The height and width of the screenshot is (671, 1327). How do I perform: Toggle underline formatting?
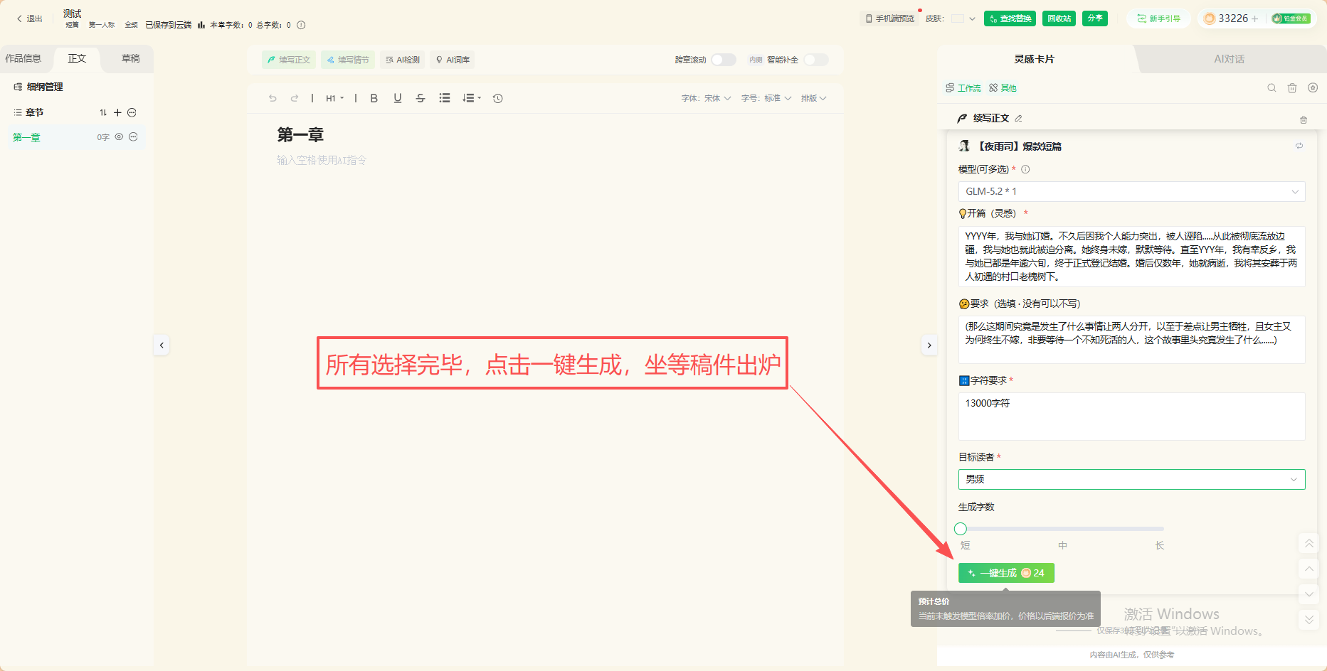click(398, 98)
